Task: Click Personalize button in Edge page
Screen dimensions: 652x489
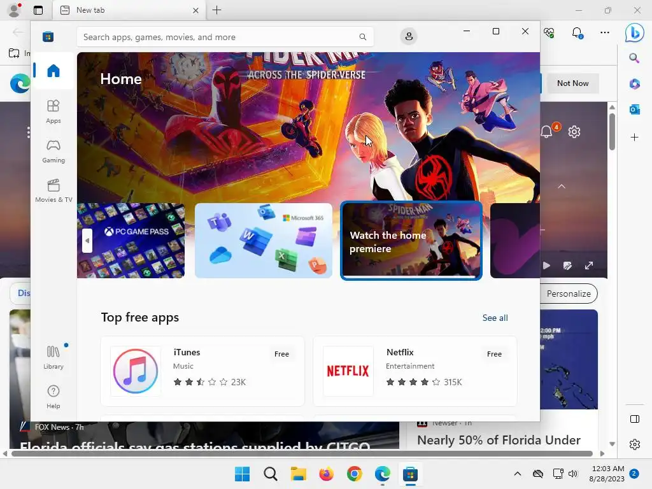Action: point(569,294)
